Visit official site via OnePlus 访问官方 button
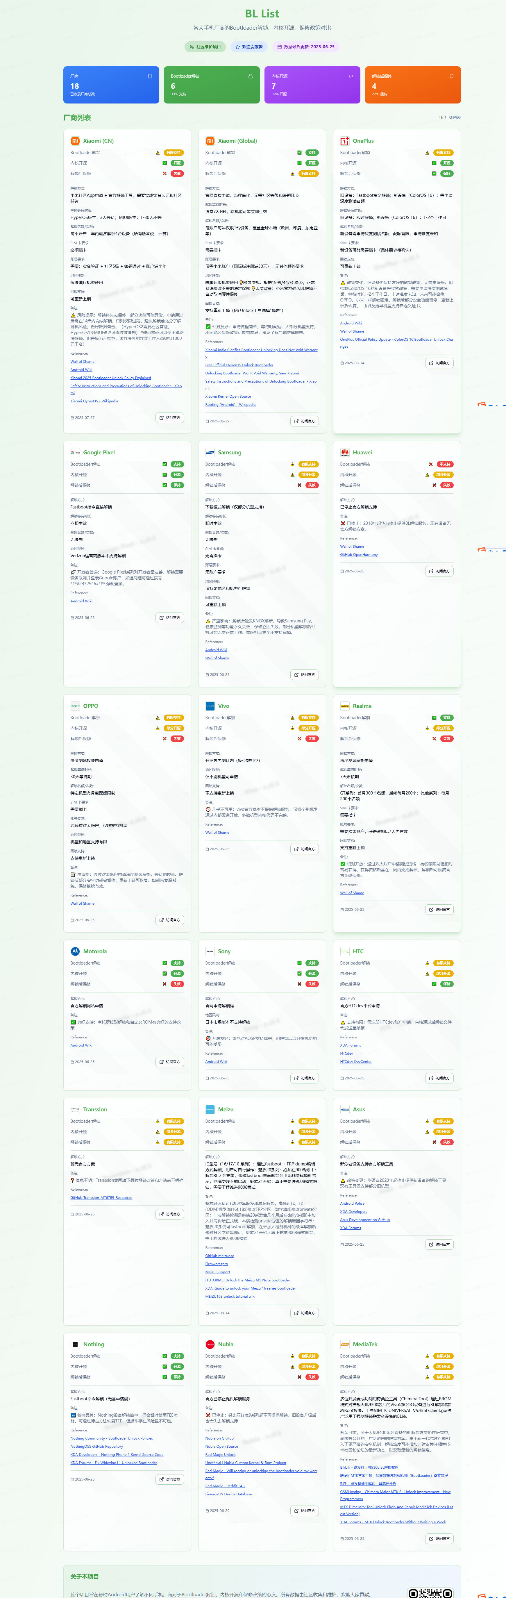The image size is (506, 1598). (x=439, y=363)
